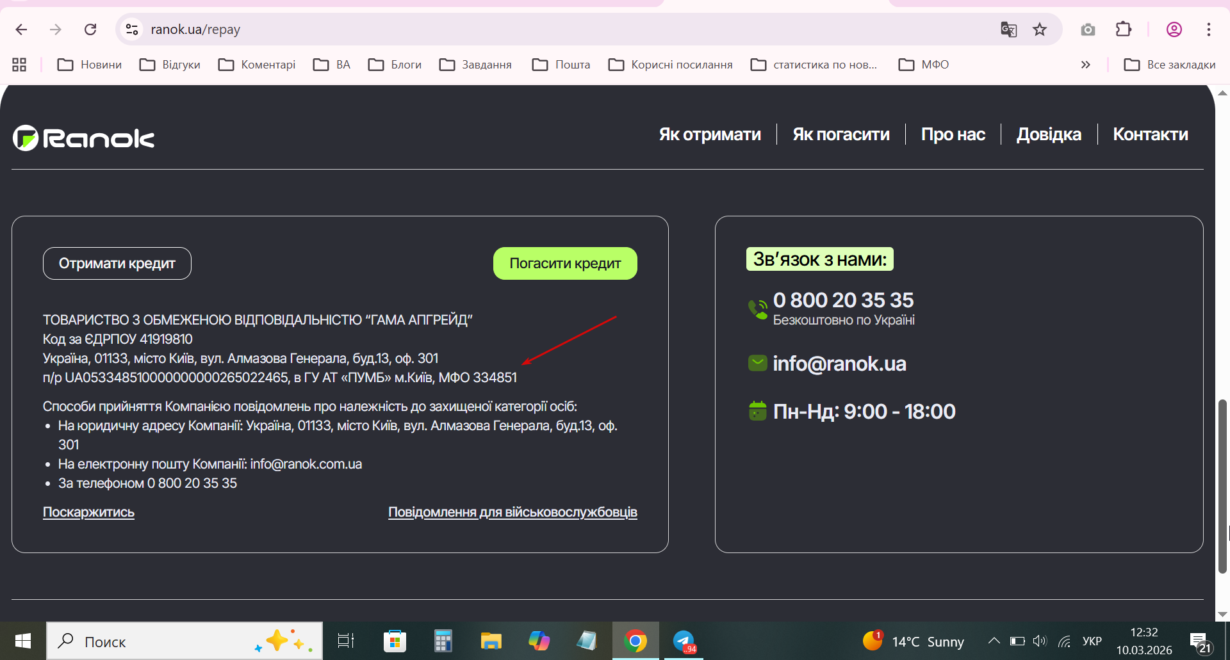The width and height of the screenshot is (1230, 660).
Task: Check battery status in system tray
Action: [1017, 641]
